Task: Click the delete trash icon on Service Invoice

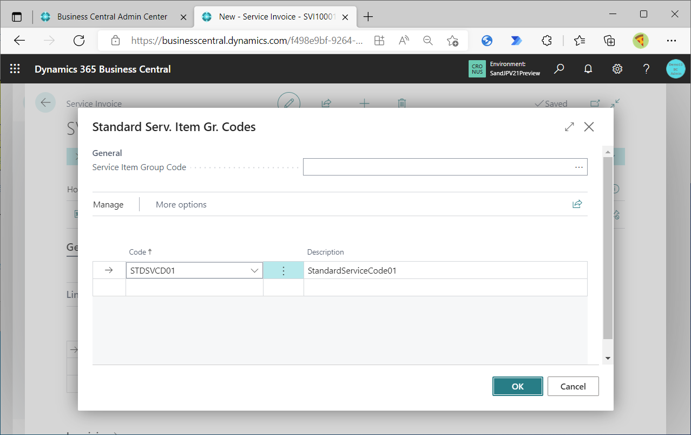Action: [x=402, y=103]
